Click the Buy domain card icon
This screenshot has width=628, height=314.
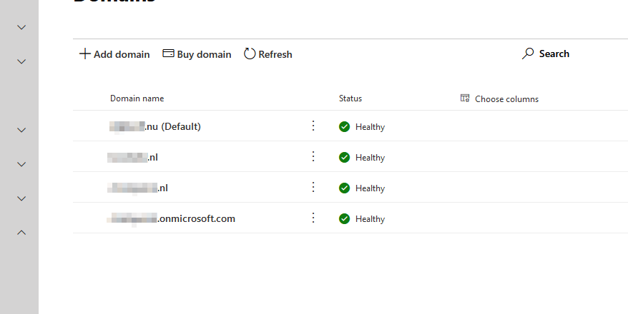tap(169, 54)
